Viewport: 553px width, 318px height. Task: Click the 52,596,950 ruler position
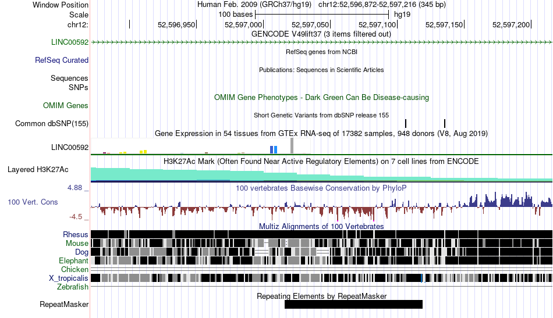click(x=176, y=24)
